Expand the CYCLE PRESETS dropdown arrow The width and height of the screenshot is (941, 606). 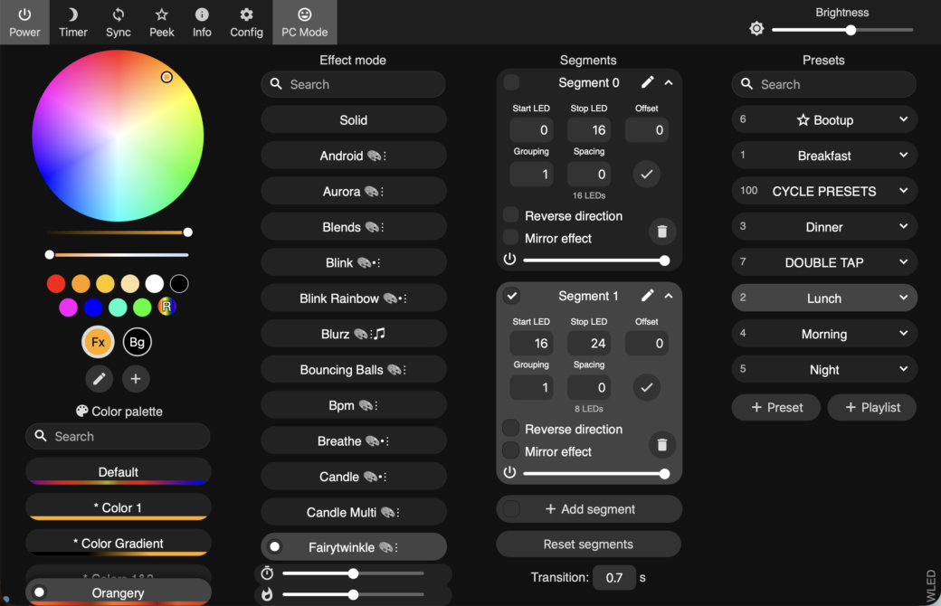(903, 191)
